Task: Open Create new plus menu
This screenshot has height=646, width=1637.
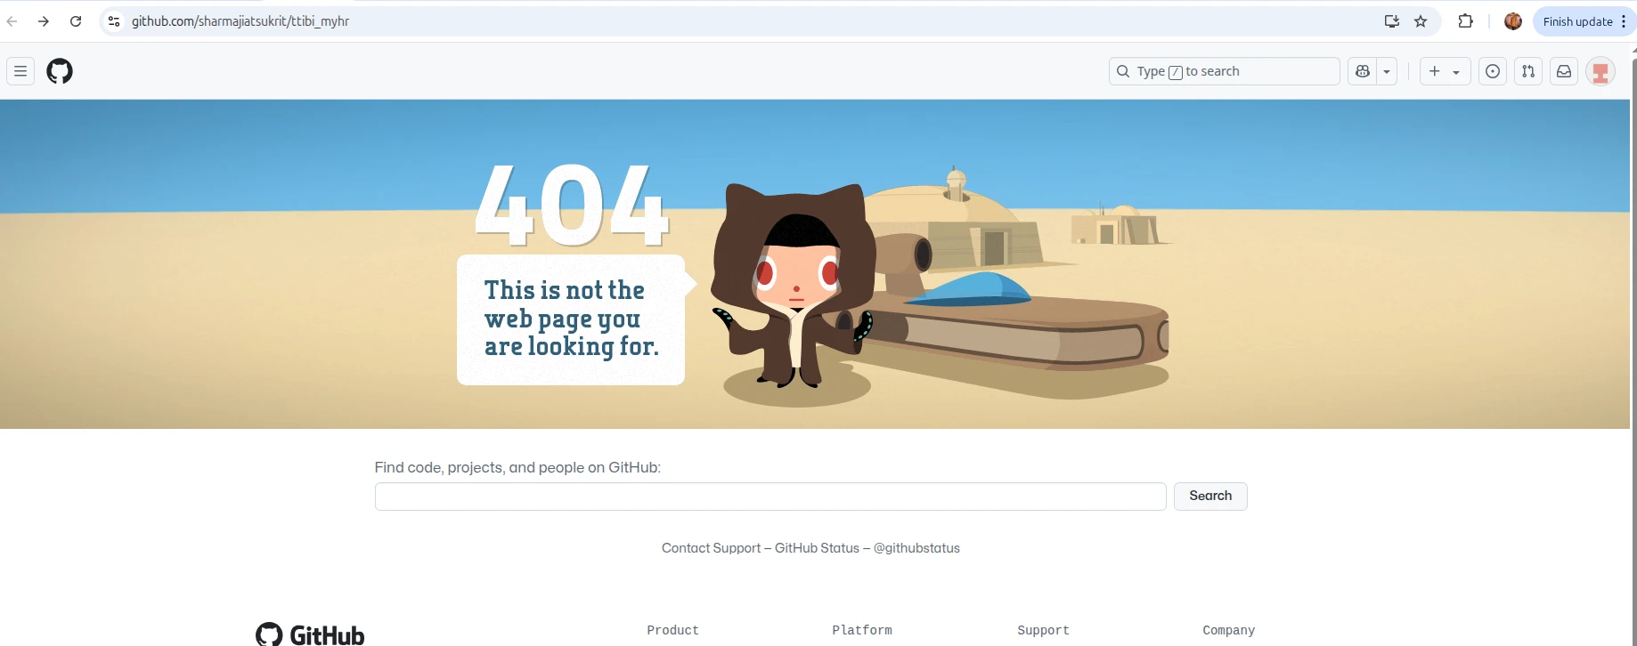Action: click(1445, 71)
